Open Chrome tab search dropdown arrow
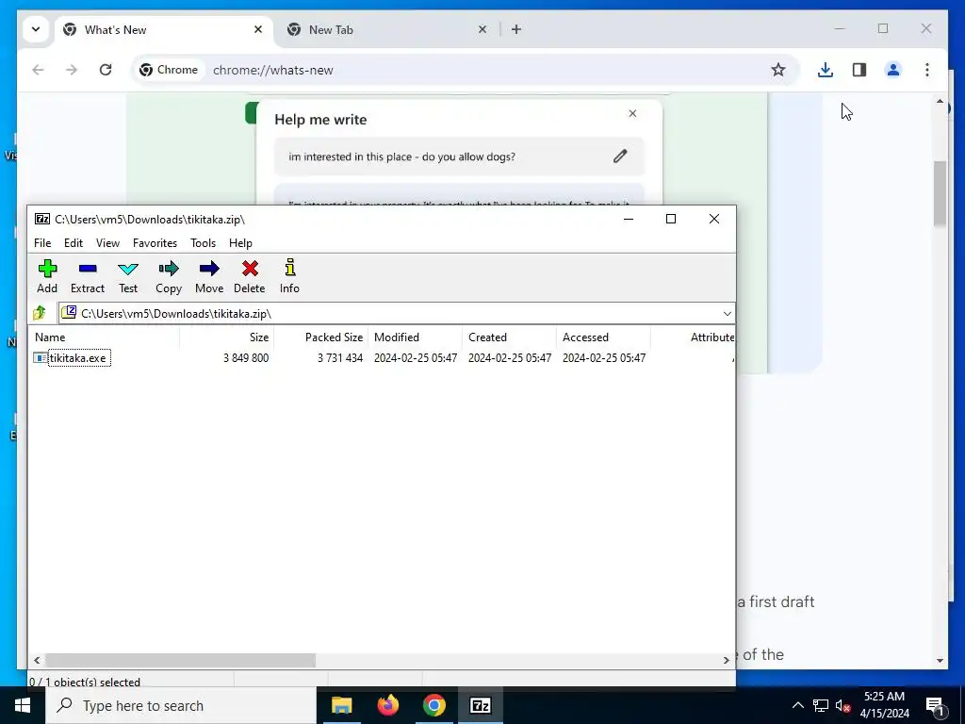The image size is (965, 724). point(36,29)
